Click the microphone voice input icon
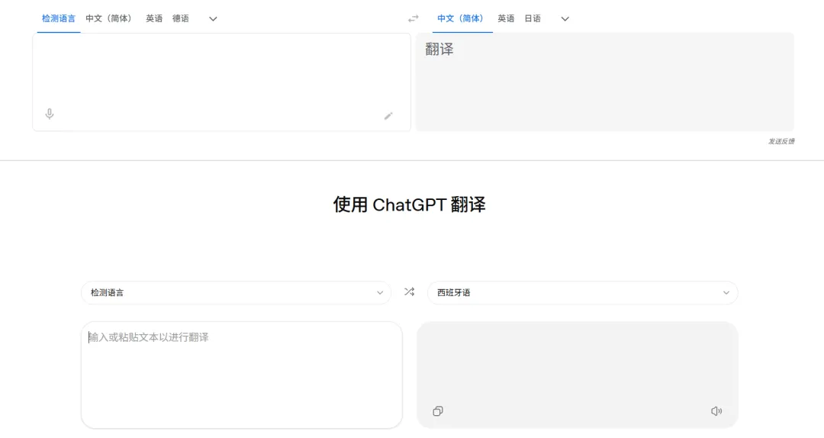824x438 pixels. pos(50,114)
